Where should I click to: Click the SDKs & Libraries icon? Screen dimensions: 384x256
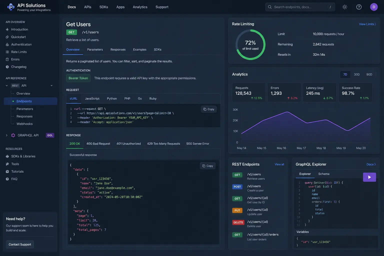point(7,156)
